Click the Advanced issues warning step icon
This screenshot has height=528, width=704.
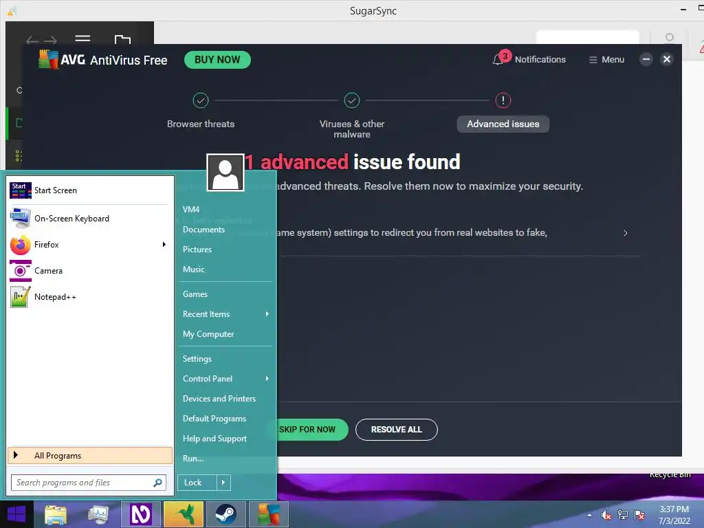pos(503,100)
